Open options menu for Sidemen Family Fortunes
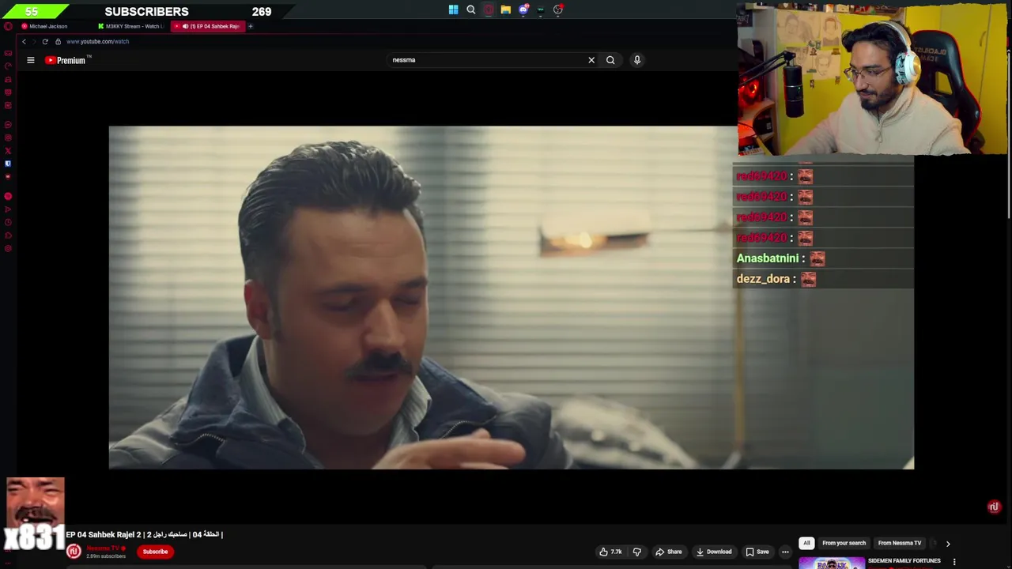Image resolution: width=1012 pixels, height=569 pixels. (x=954, y=562)
